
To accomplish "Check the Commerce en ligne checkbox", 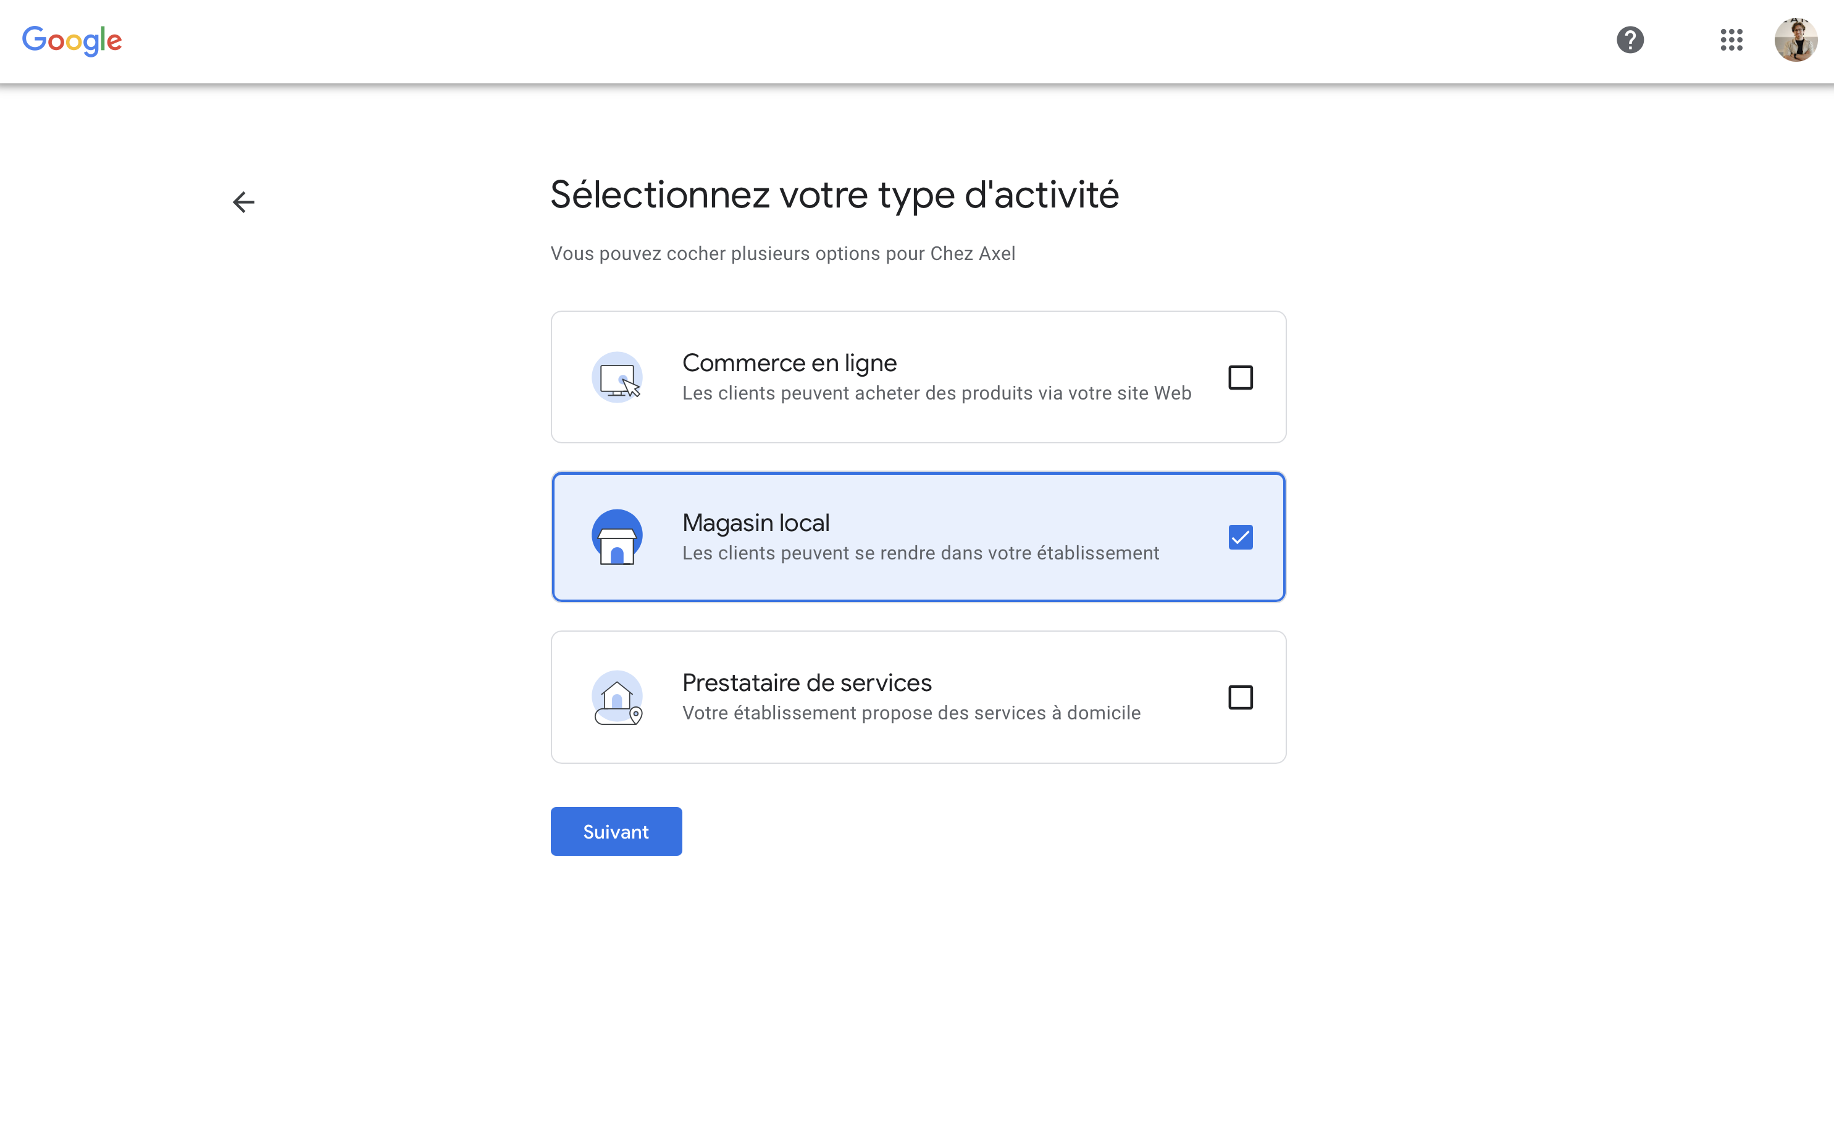I will point(1240,377).
